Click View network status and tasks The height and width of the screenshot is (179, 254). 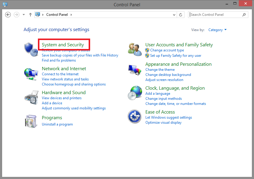65,79
